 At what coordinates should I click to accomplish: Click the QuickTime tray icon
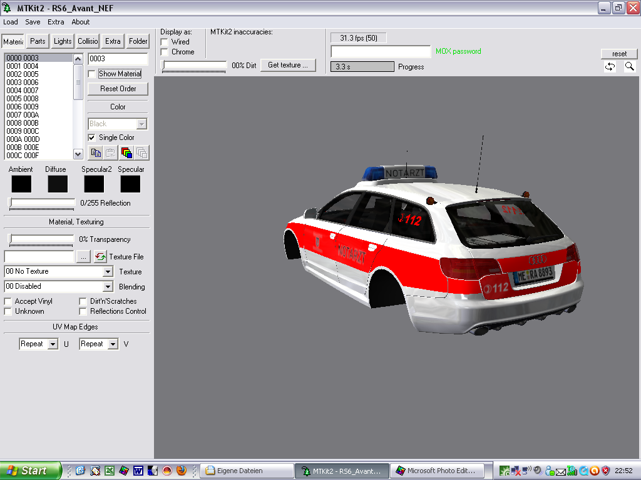click(x=584, y=471)
